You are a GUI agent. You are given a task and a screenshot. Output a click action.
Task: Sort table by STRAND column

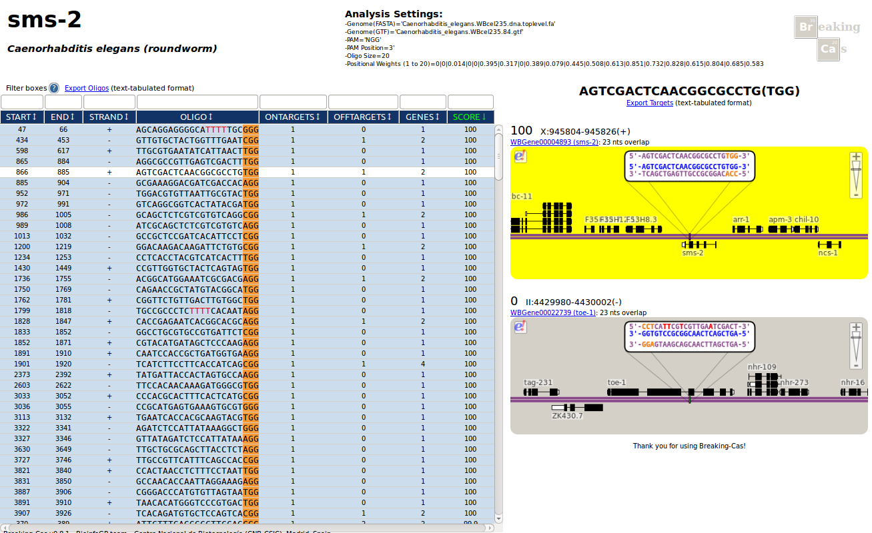[109, 117]
